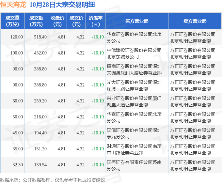Screen dimensions: 222x183
Task: Select the 买方营业部 column header
Action: pos(136,21)
